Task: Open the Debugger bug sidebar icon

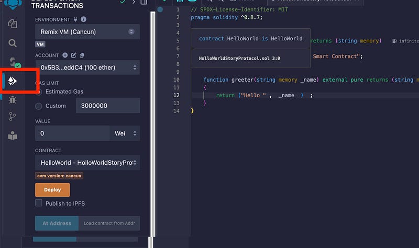Action: 13,100
